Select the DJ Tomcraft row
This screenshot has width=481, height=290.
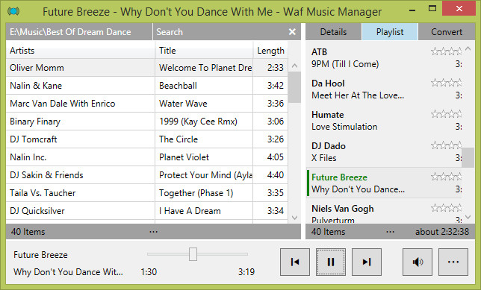pos(147,139)
